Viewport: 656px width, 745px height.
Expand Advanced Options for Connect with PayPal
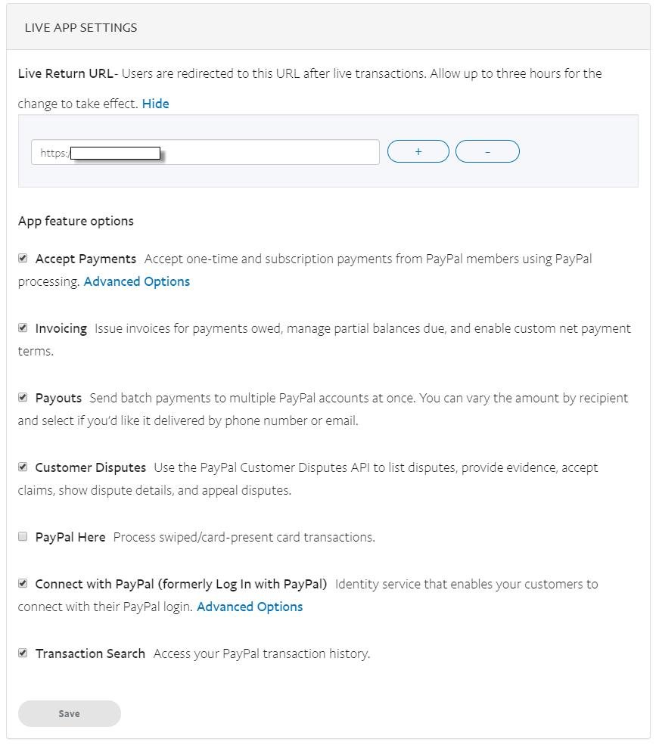click(250, 607)
